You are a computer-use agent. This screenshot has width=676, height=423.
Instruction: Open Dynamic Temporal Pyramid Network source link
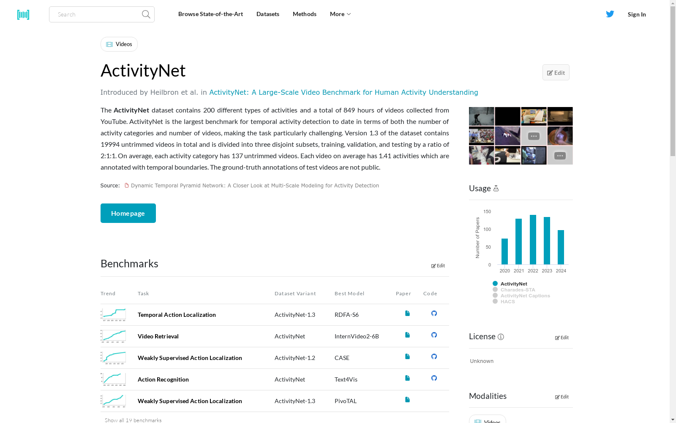pos(255,186)
